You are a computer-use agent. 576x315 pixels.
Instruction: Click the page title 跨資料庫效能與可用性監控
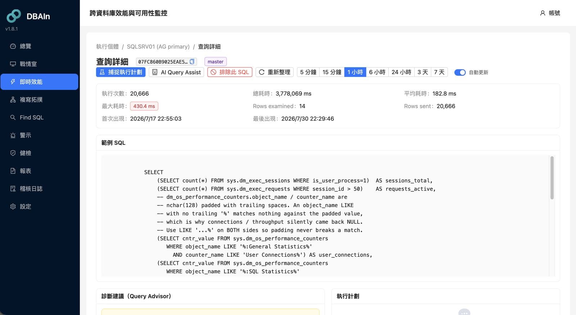pos(128,13)
